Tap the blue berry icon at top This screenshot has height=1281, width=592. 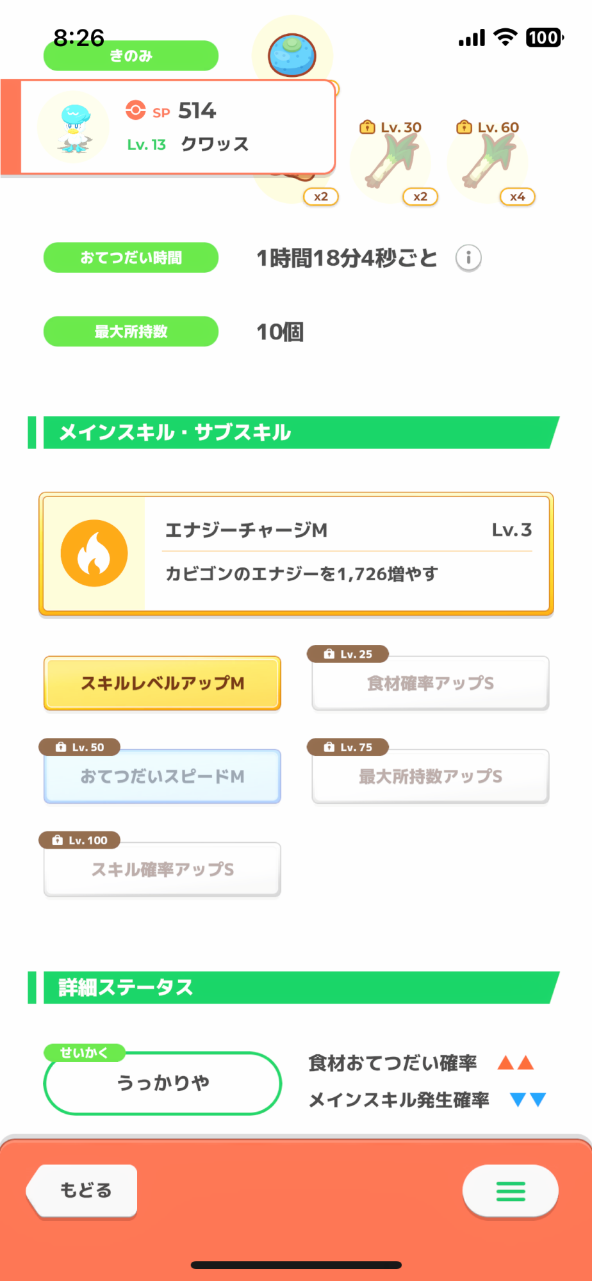tap(292, 54)
